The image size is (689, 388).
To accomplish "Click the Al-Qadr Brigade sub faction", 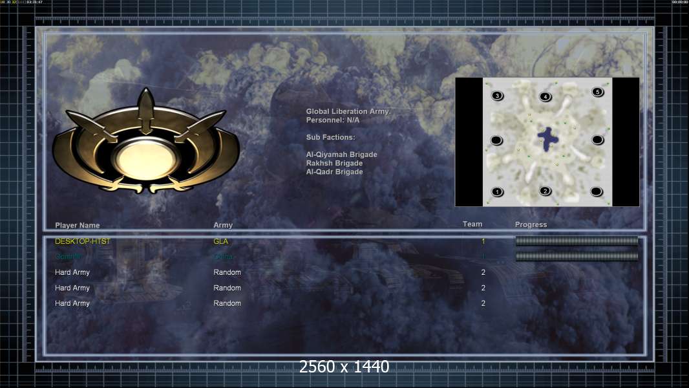I will click(334, 172).
